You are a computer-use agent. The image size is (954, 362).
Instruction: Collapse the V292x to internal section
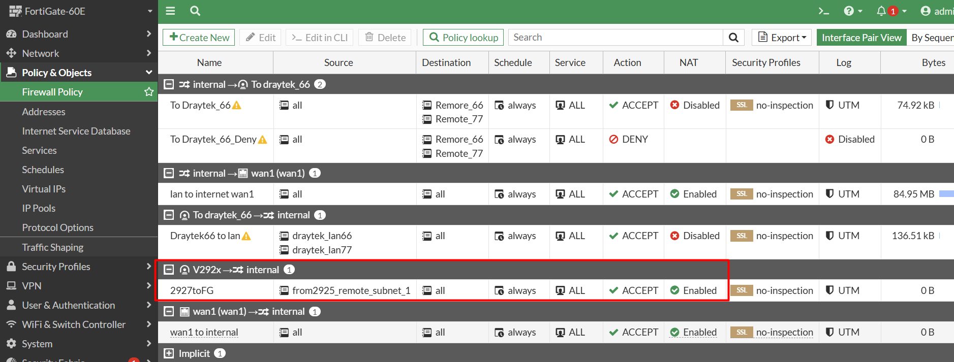pyautogui.click(x=169, y=270)
